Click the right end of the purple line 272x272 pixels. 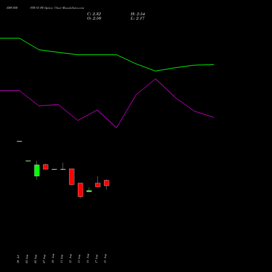pyautogui.click(x=213, y=118)
